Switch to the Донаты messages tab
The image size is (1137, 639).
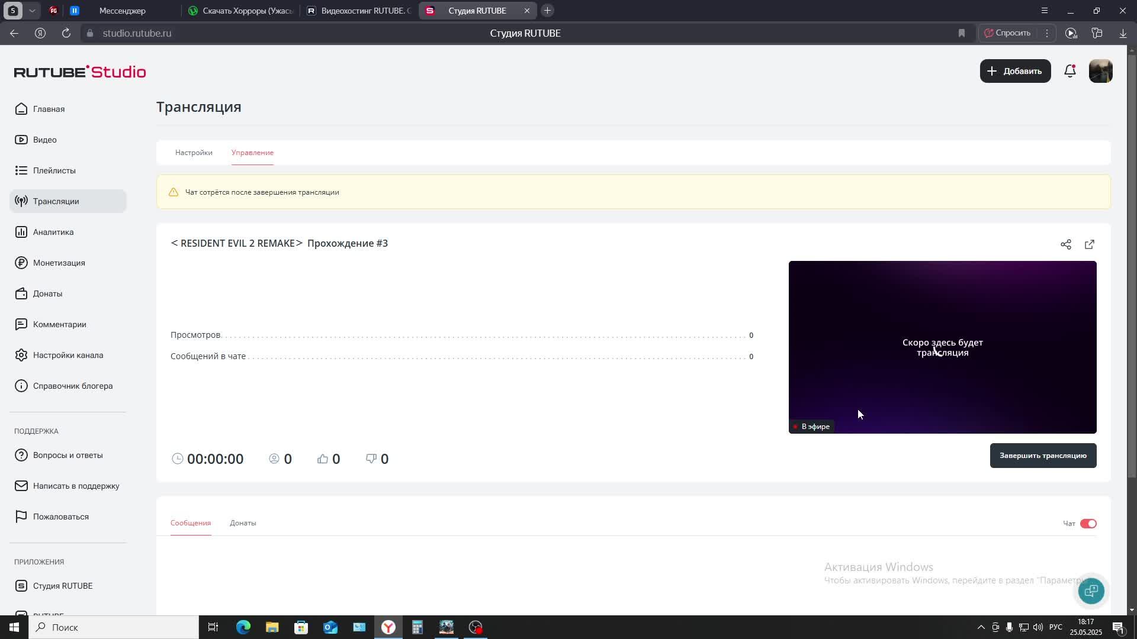pyautogui.click(x=243, y=523)
